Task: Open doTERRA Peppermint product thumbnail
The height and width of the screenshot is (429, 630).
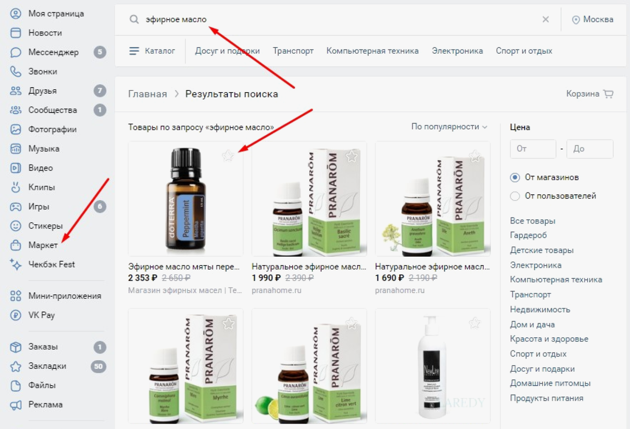Action: (x=186, y=199)
